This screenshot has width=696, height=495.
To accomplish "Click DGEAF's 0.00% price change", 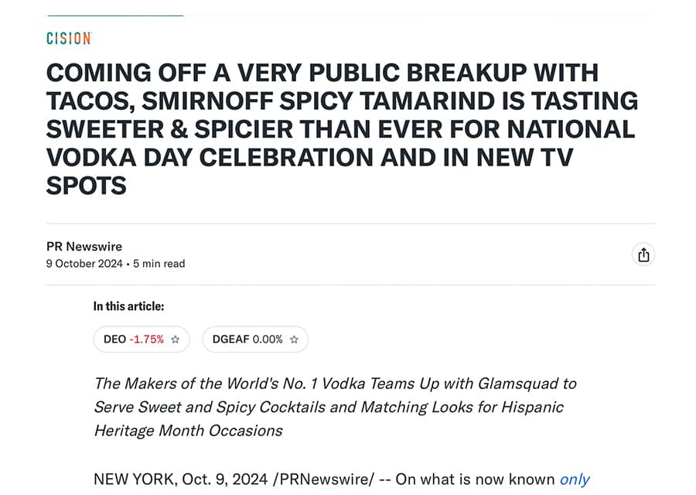I will tap(268, 340).
